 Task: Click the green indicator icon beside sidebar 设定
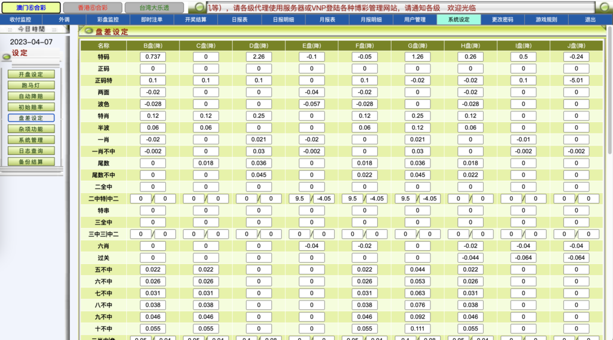tap(6, 57)
